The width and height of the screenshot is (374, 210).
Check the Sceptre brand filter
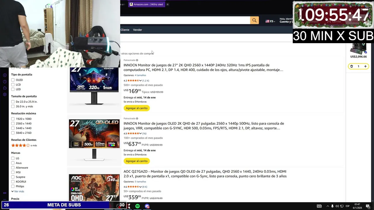click(x=13, y=177)
